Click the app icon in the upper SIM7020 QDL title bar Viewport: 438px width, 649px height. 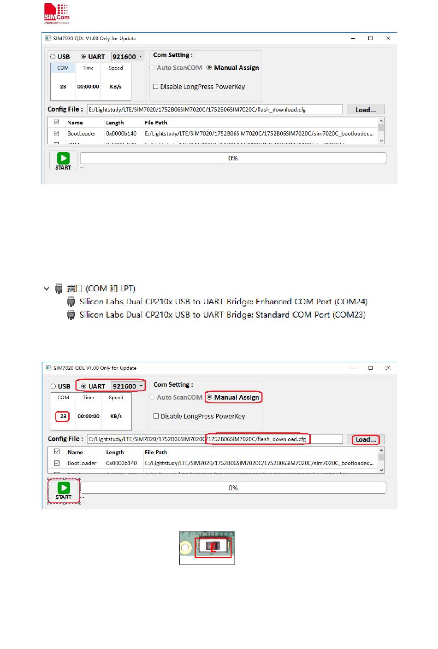48,38
